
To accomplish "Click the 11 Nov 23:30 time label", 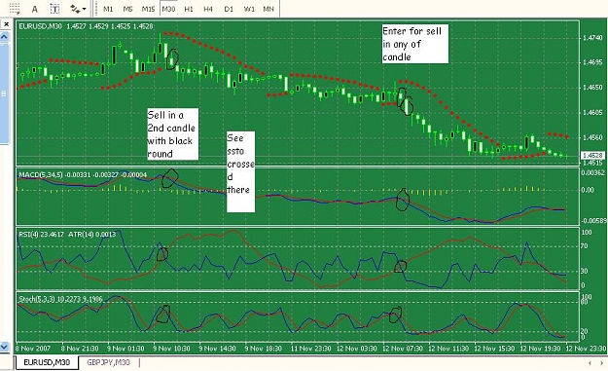I will 310,348.
